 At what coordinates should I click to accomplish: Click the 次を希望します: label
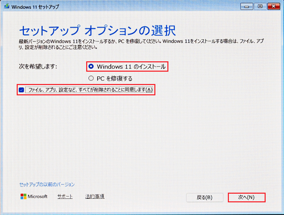(38, 67)
